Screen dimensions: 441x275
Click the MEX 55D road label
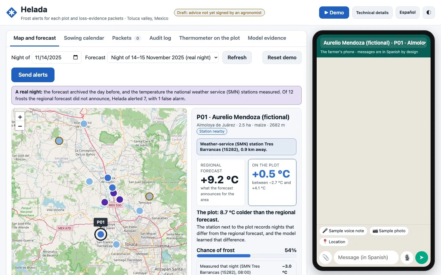[115, 205]
